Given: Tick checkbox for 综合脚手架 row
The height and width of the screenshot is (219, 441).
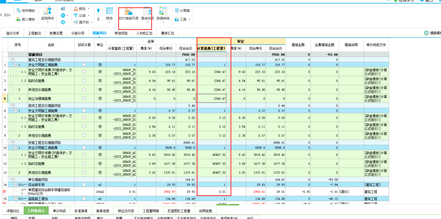Looking at the screenshot, I should tap(84, 184).
